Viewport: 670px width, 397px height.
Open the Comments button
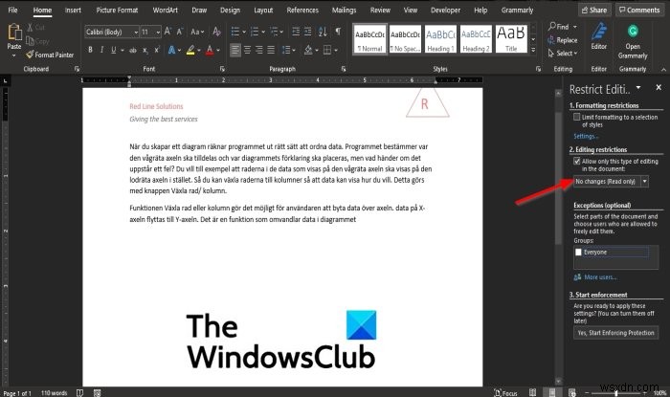pyautogui.click(x=639, y=10)
